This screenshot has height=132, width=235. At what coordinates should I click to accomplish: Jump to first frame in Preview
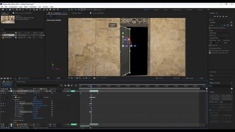[x=214, y=16]
